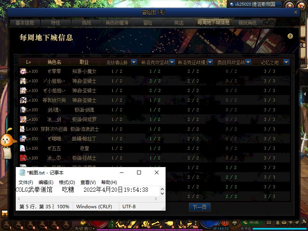308x231 pixels.
Task: Open the grid menu icon in bottom bar
Action: coord(269,223)
